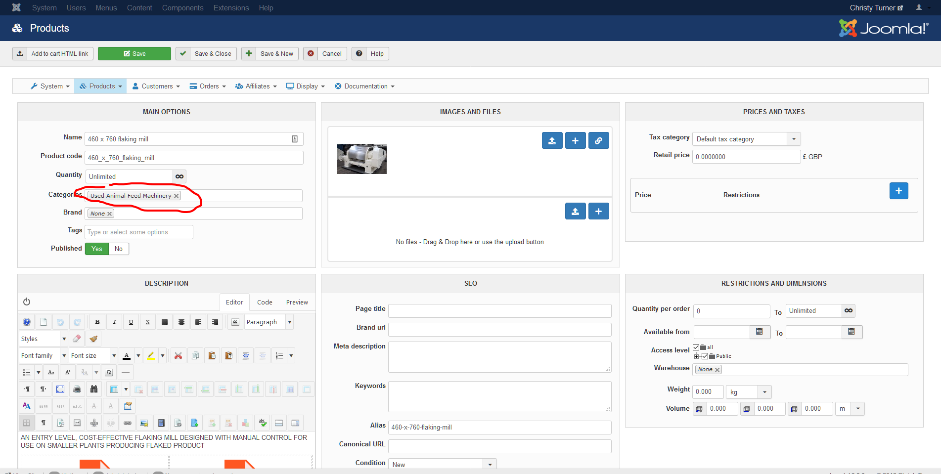Image resolution: width=941 pixels, height=474 pixels.
Task: Open the Paragraph format dropdown
Action: tap(269, 322)
